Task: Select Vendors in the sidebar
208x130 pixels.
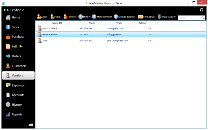Action: pyautogui.click(x=19, y=75)
